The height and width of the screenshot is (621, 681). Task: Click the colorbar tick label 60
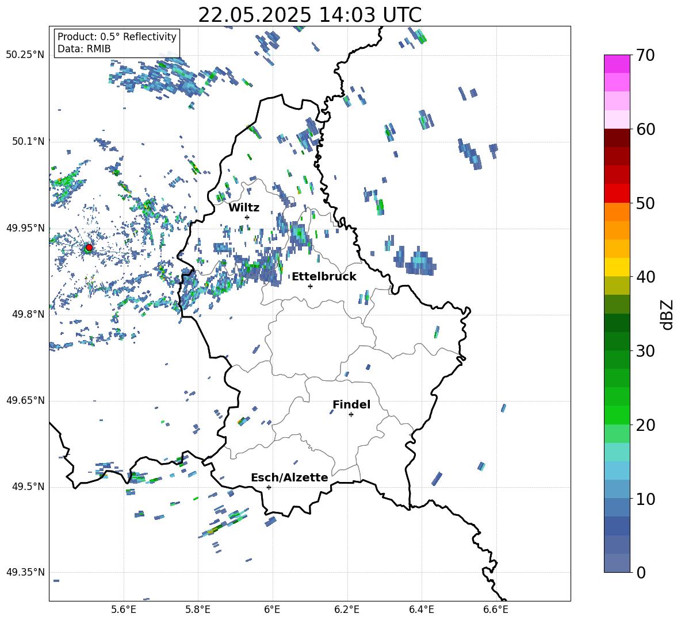tap(645, 130)
